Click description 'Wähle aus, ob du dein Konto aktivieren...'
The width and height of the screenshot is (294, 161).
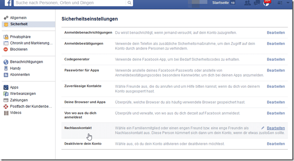pyautogui.click(x=170, y=144)
